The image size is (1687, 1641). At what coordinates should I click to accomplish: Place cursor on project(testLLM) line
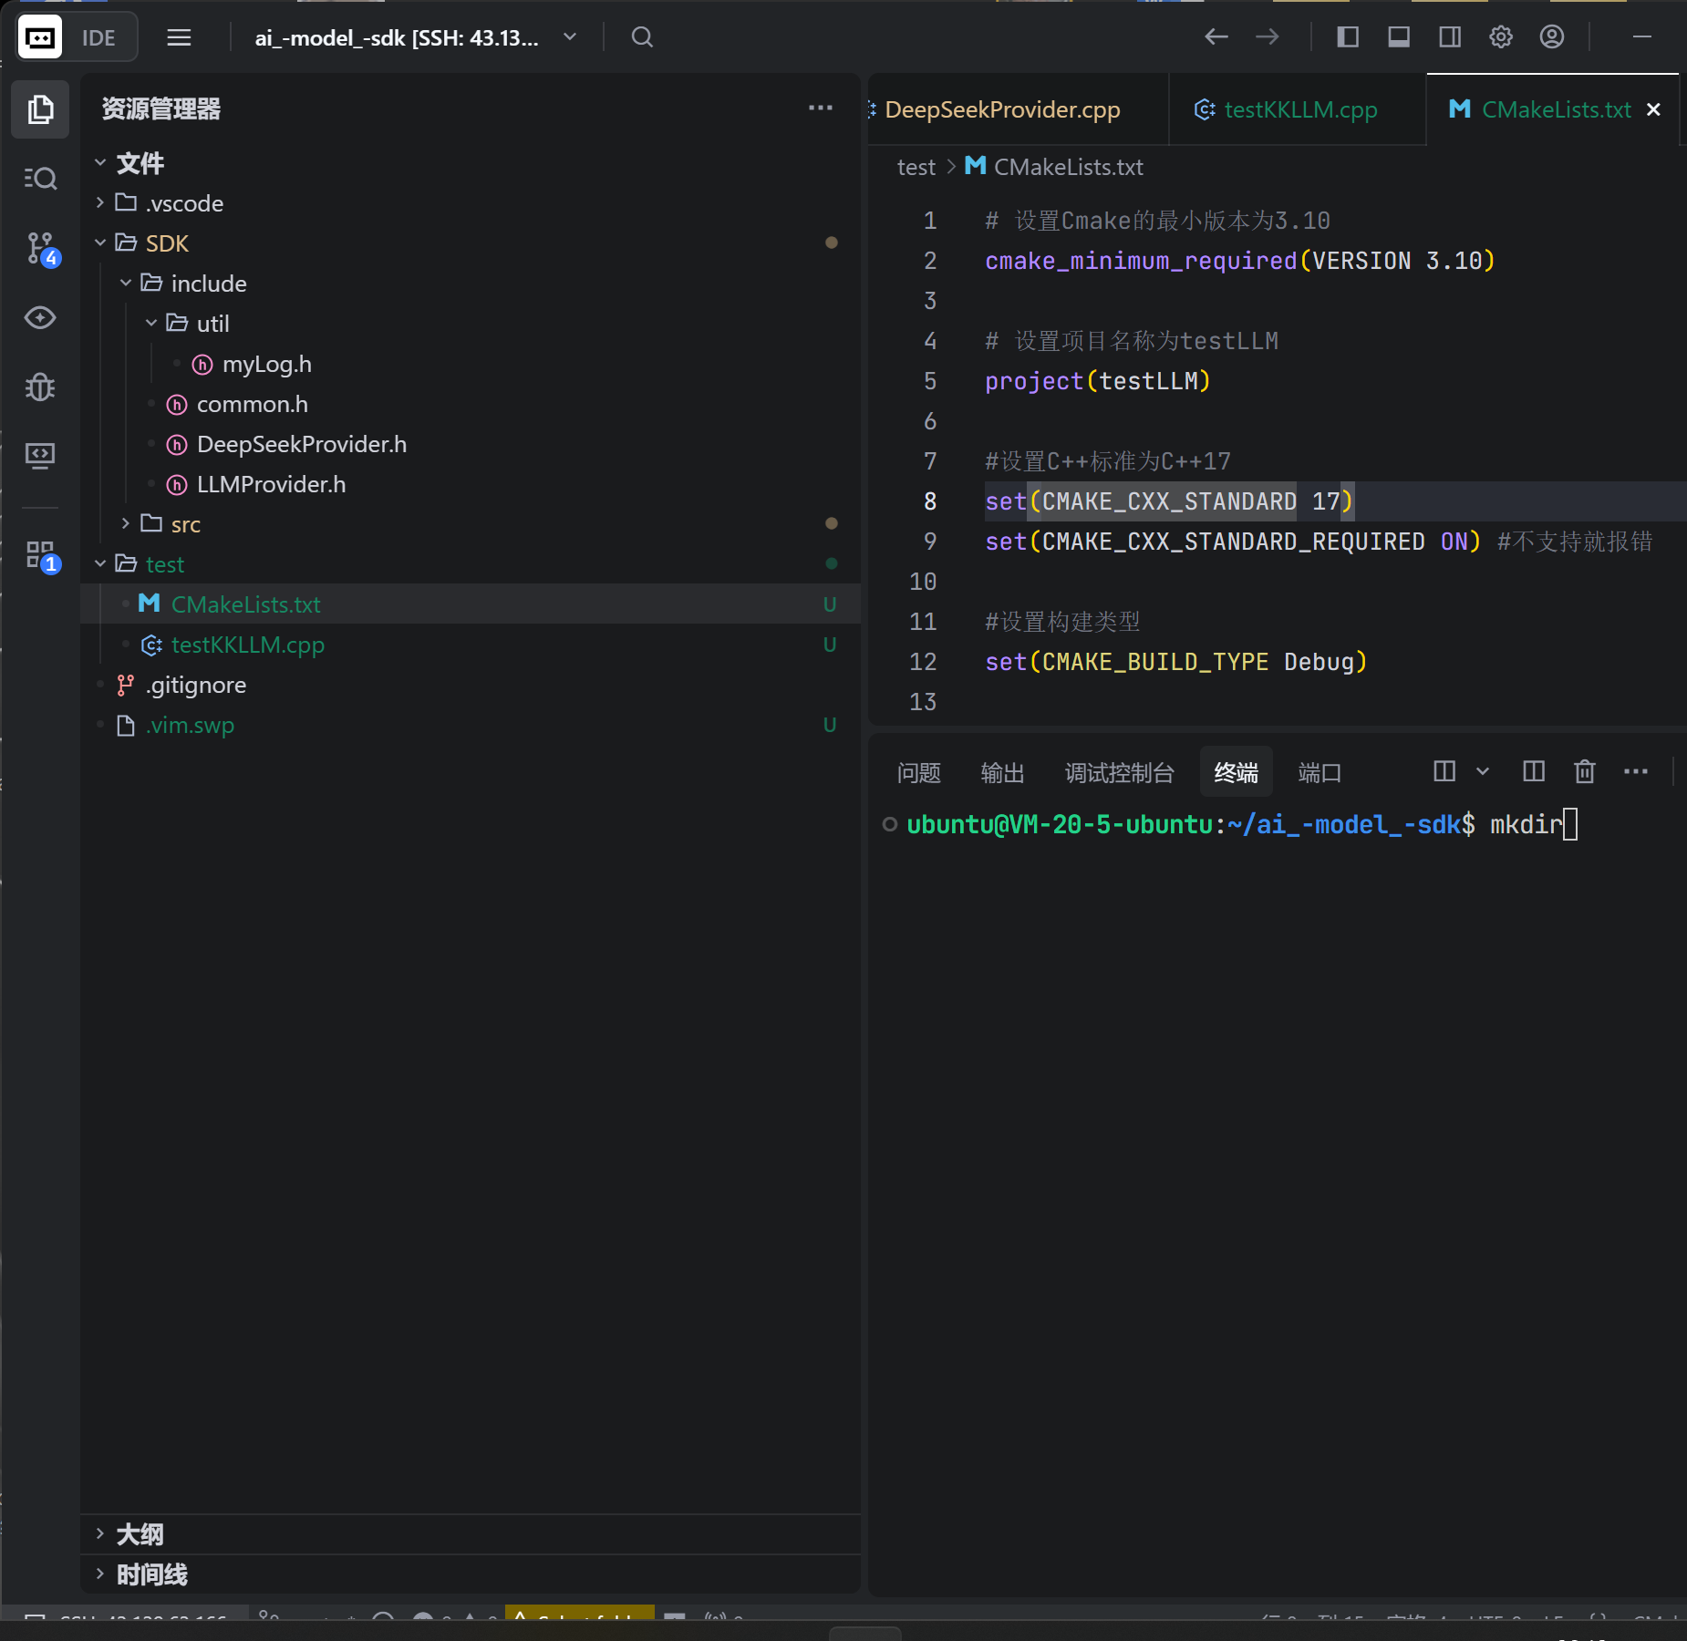click(x=1097, y=381)
